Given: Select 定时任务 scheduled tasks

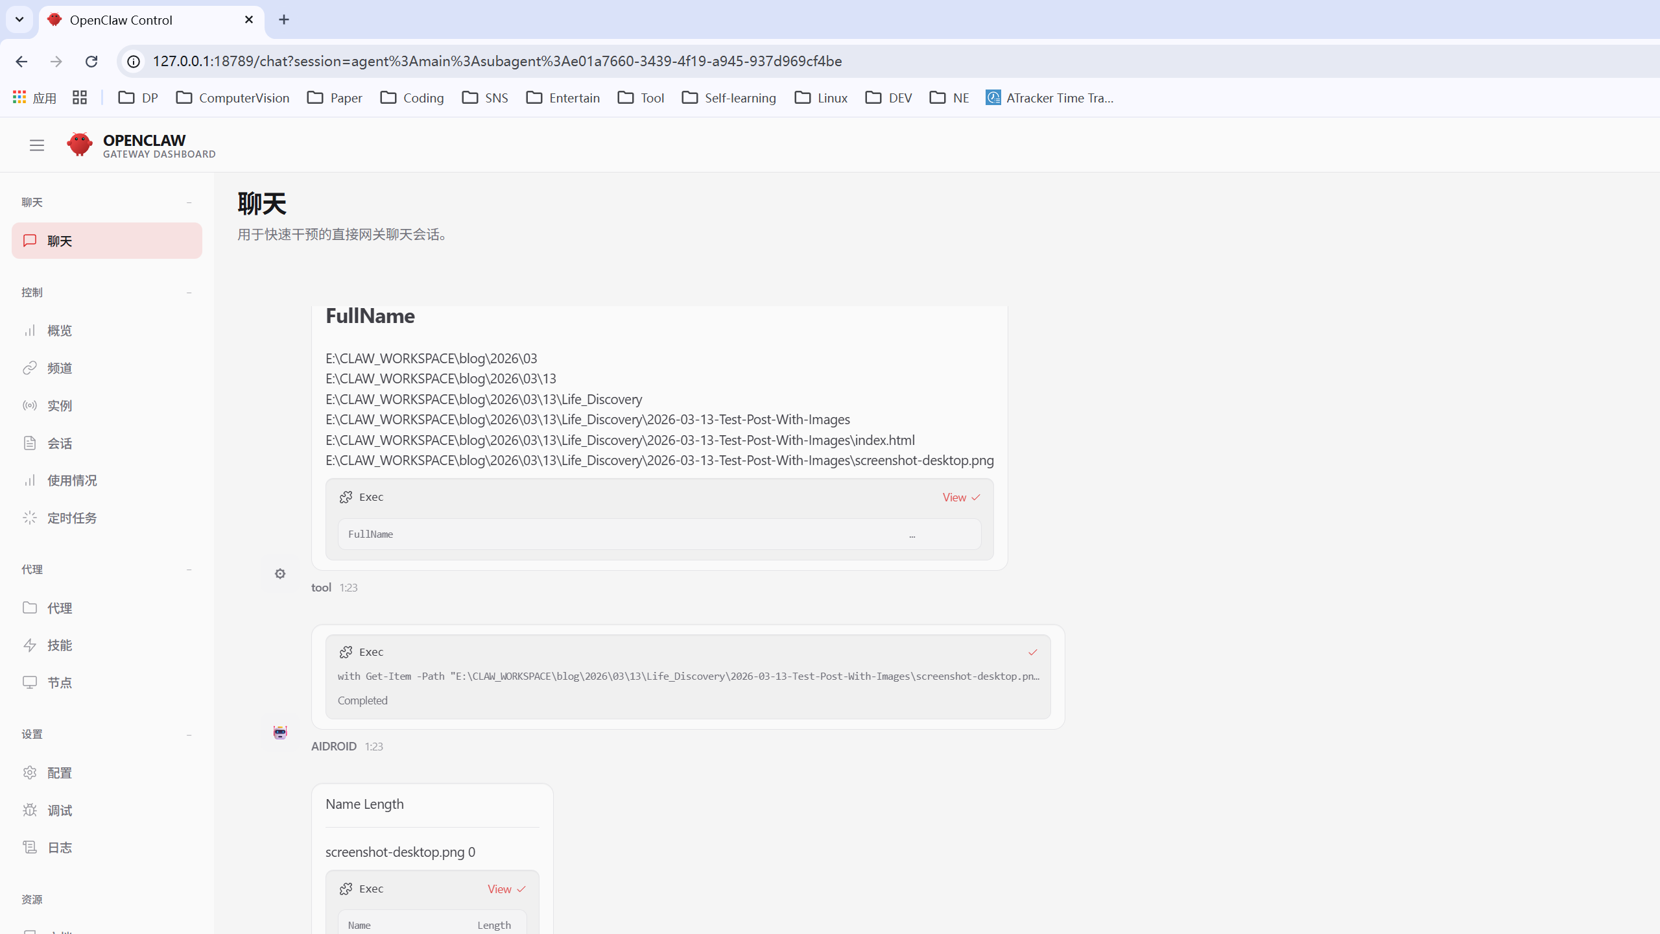Looking at the screenshot, I should coord(72,518).
